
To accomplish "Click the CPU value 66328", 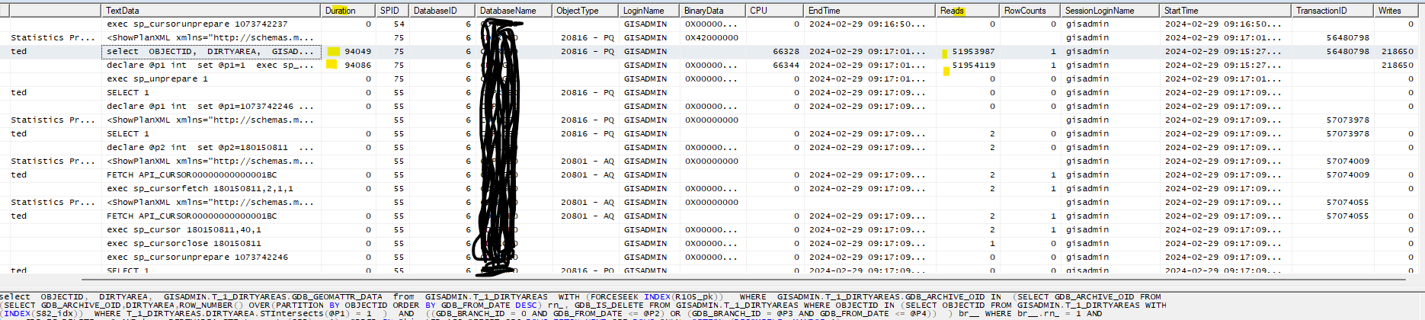I will tap(786, 52).
